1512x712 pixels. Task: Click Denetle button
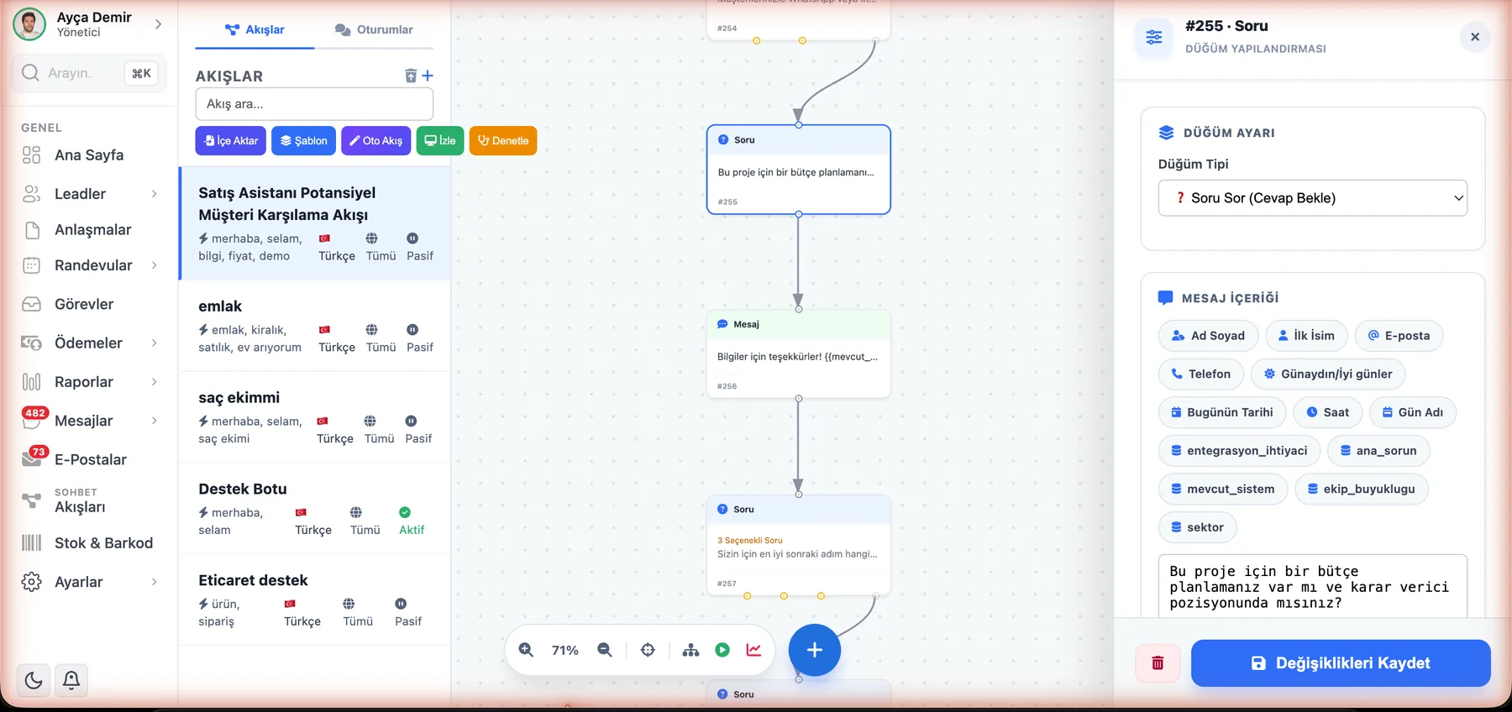pyautogui.click(x=503, y=140)
